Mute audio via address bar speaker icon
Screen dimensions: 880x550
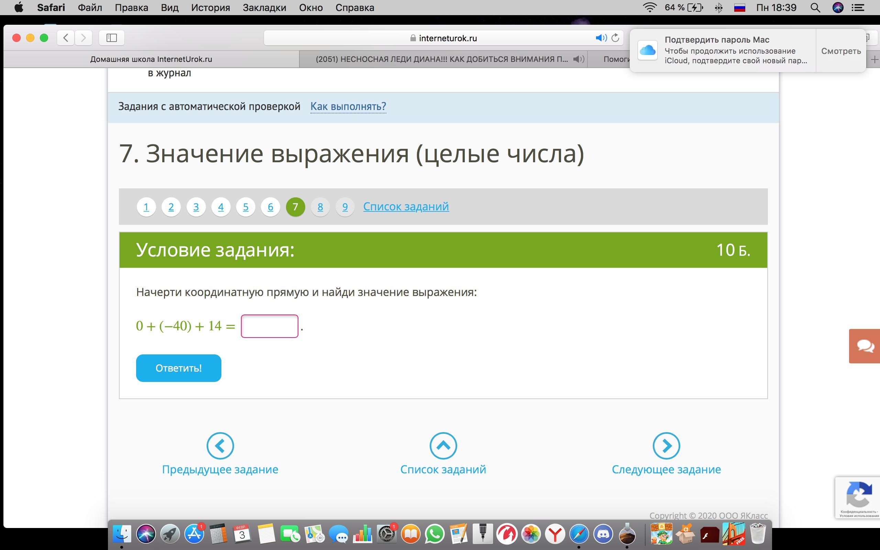pos(601,38)
